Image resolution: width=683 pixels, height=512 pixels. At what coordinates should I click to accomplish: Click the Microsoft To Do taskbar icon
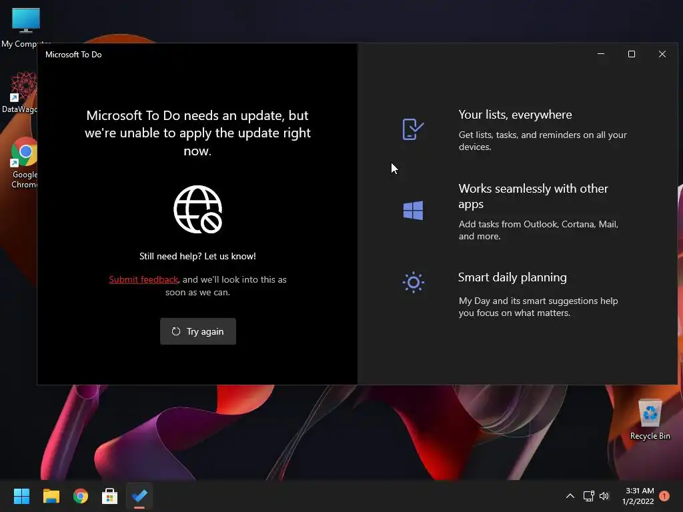click(x=139, y=496)
